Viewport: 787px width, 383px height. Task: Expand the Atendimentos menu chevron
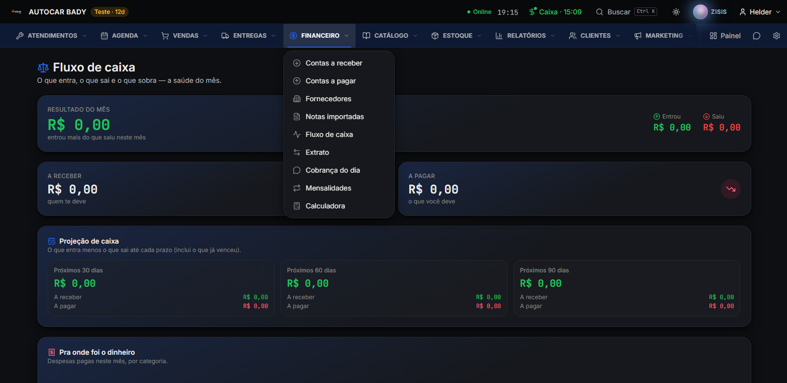pos(85,36)
